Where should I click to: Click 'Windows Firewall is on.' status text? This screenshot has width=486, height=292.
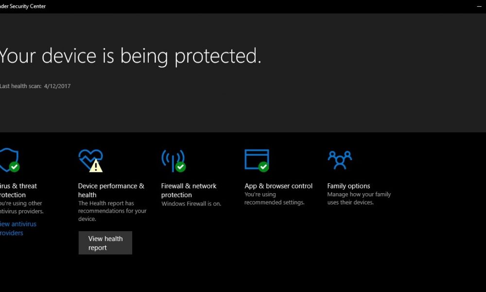click(x=191, y=203)
